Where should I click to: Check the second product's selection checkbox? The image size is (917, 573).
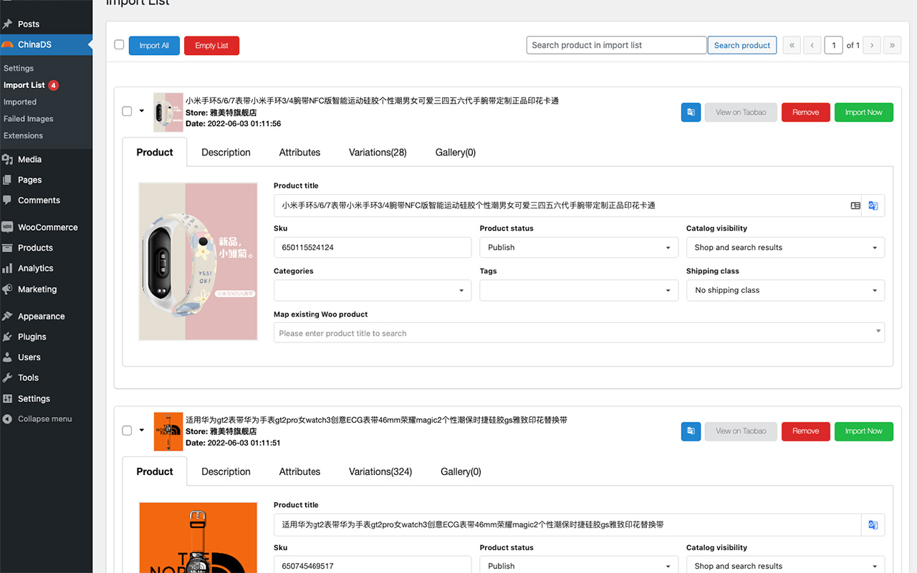click(x=127, y=430)
